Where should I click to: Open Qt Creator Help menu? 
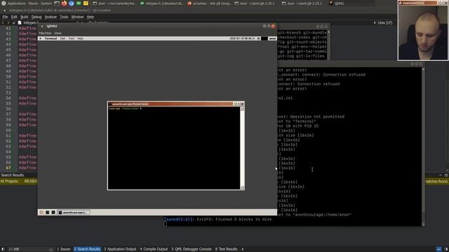pyautogui.click(x=91, y=17)
